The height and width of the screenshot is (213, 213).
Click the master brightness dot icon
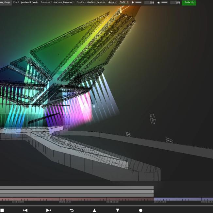tap(133, 2)
